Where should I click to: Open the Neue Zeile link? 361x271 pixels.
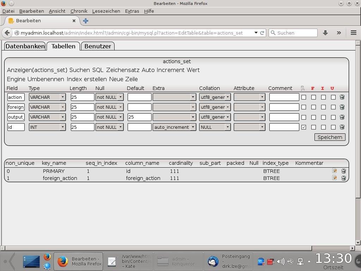click(x=123, y=79)
